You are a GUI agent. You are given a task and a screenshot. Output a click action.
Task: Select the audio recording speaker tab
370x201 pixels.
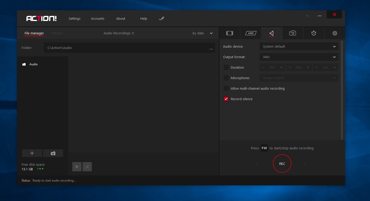point(272,33)
